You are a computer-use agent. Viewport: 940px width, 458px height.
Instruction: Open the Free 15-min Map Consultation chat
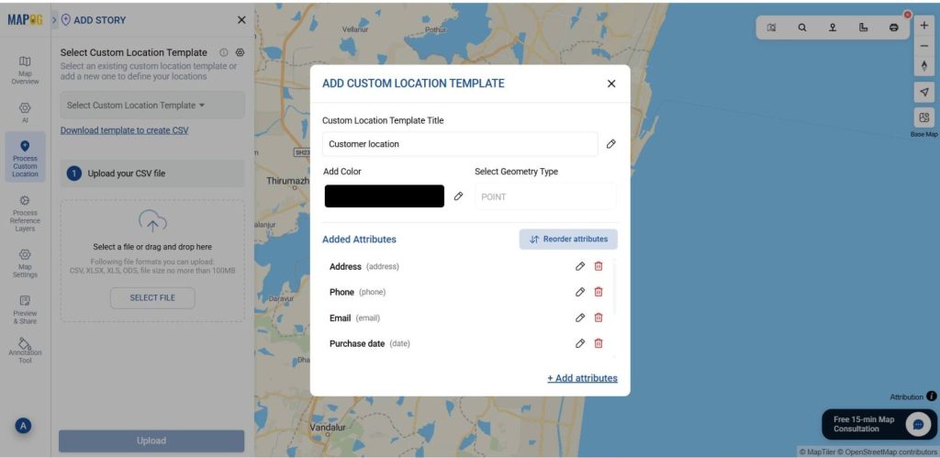(879, 424)
